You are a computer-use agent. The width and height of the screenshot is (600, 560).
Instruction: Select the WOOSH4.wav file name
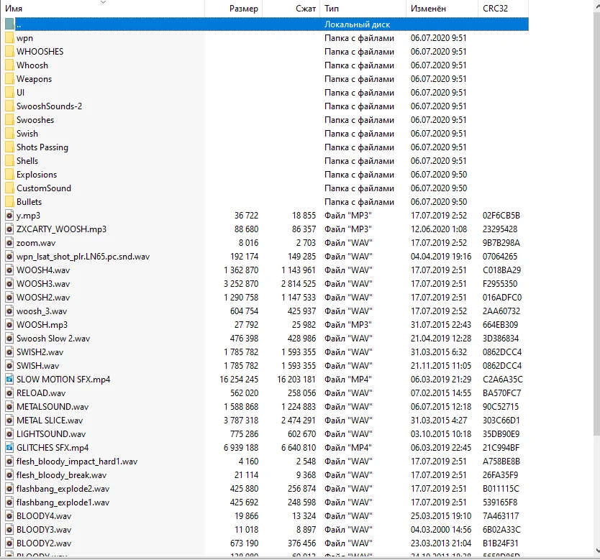[x=43, y=270]
